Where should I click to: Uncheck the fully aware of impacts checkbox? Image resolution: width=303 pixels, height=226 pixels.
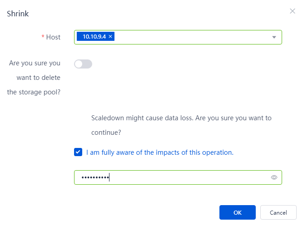78,152
